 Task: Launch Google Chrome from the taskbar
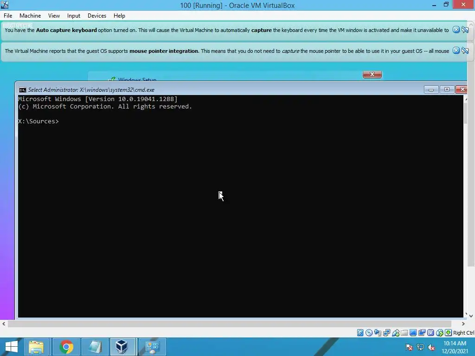click(66, 347)
